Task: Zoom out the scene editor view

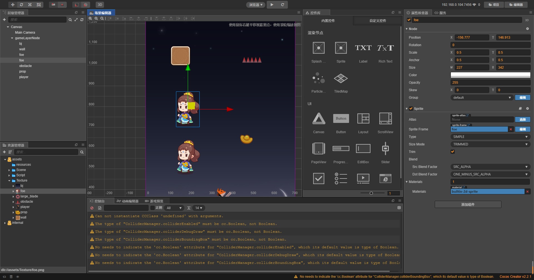Action: point(96,19)
